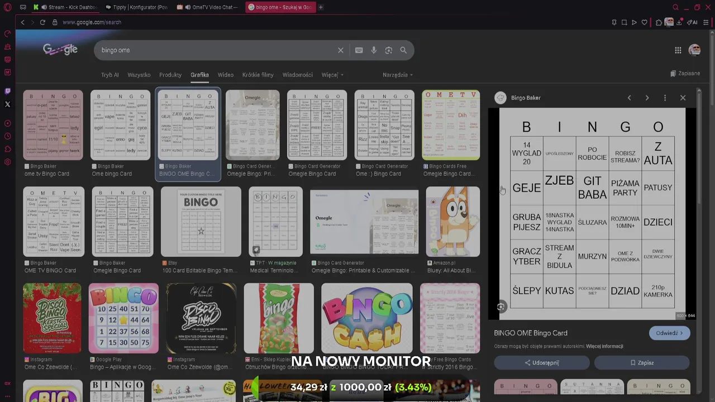
Task: Open GX Cleaner icon in sidebar
Action: [8, 46]
